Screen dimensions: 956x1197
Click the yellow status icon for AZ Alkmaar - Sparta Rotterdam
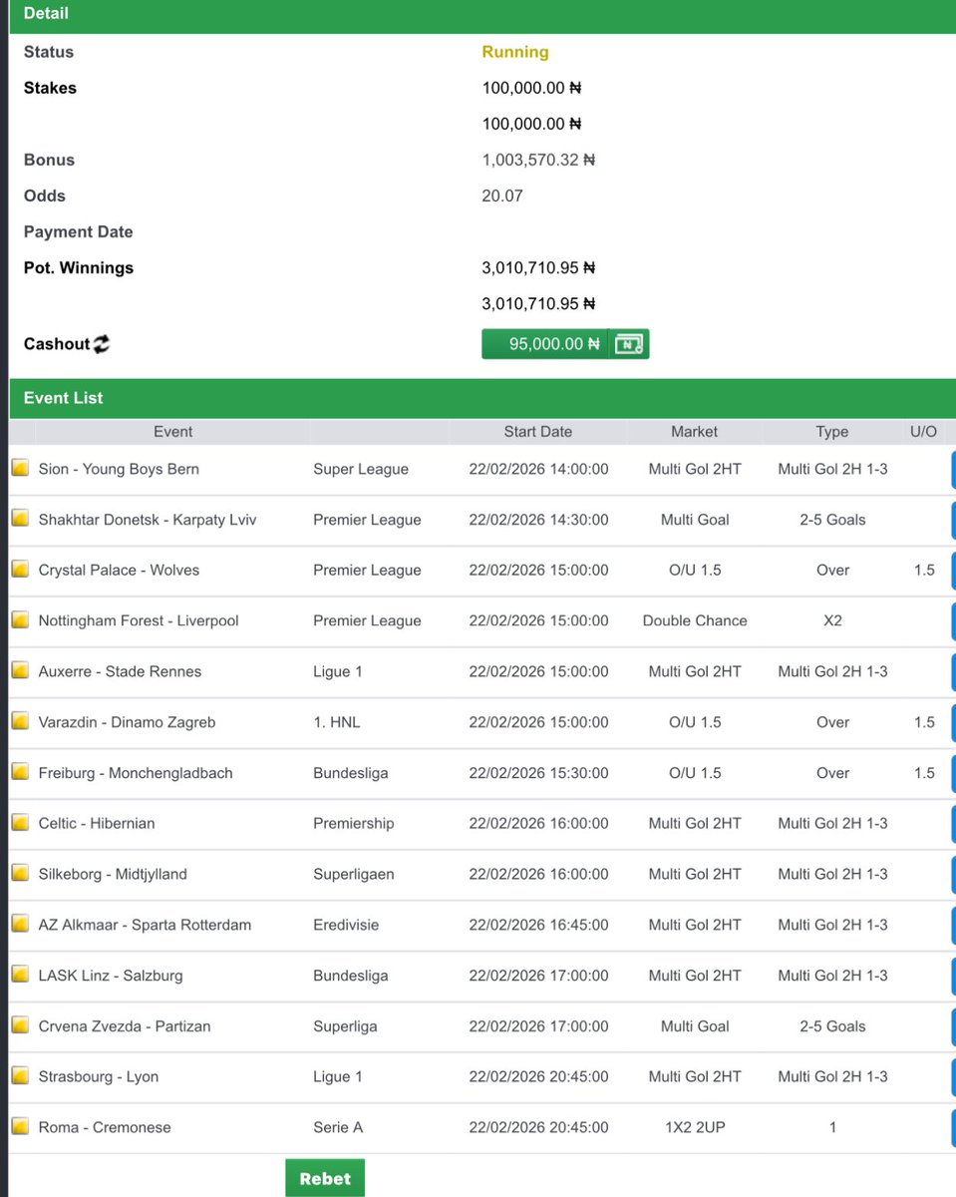(x=20, y=924)
